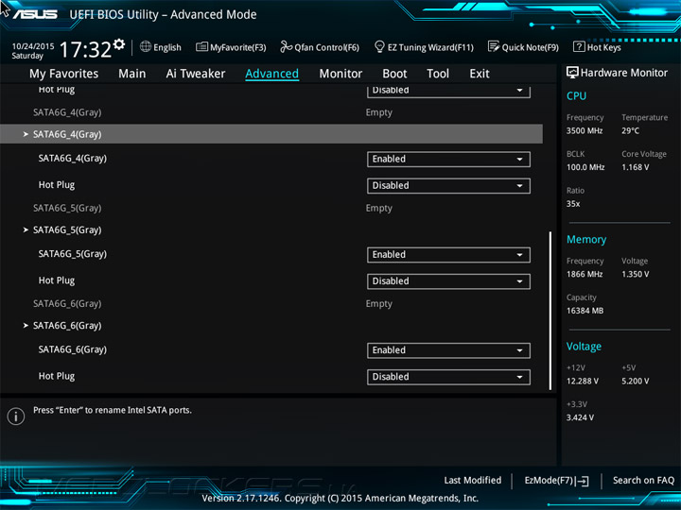The image size is (681, 510).
Task: Click the ASUS logo
Action: (35, 14)
